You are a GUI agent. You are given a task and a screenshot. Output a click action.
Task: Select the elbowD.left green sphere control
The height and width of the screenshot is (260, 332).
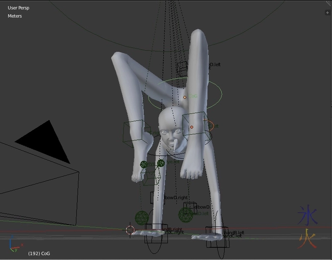[x=186, y=214]
